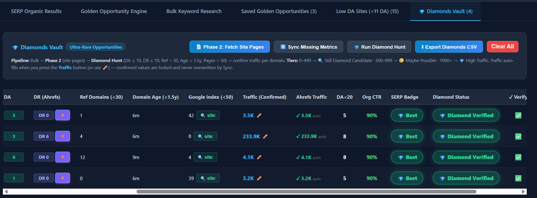Click the lightning bolt icon in the 3.2K row
The width and height of the screenshot is (537, 198).
click(62, 178)
